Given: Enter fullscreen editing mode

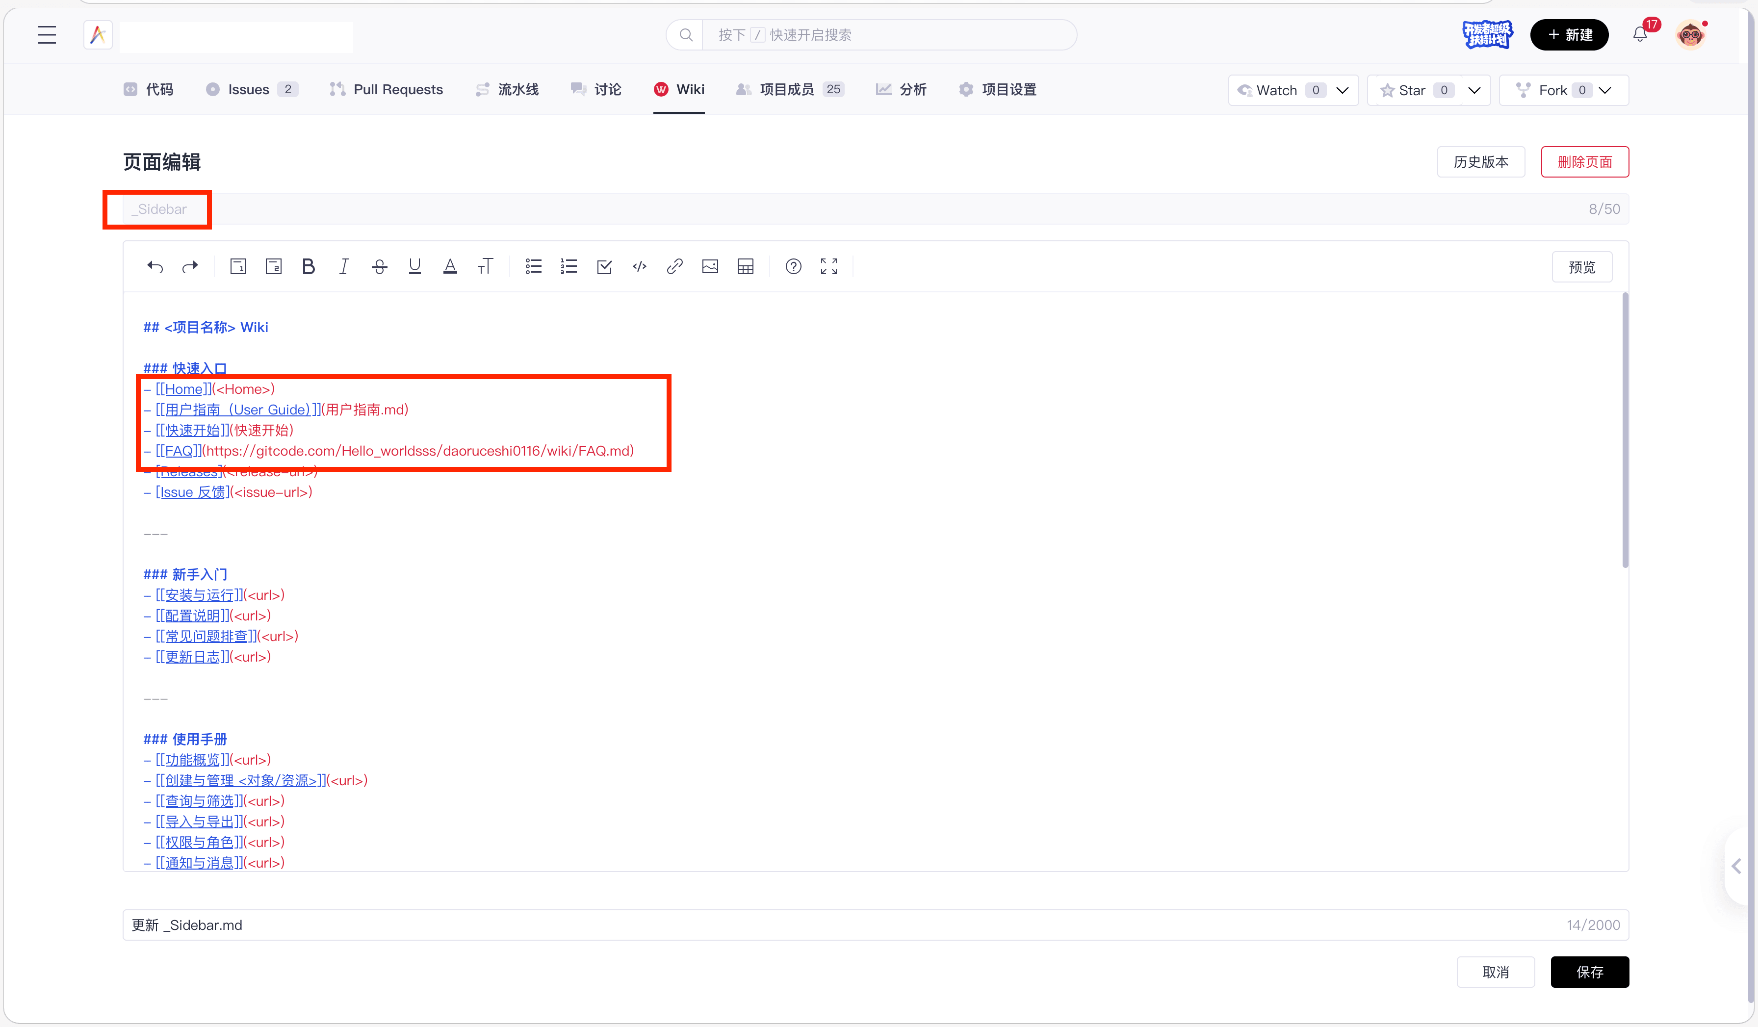Looking at the screenshot, I should click(829, 266).
